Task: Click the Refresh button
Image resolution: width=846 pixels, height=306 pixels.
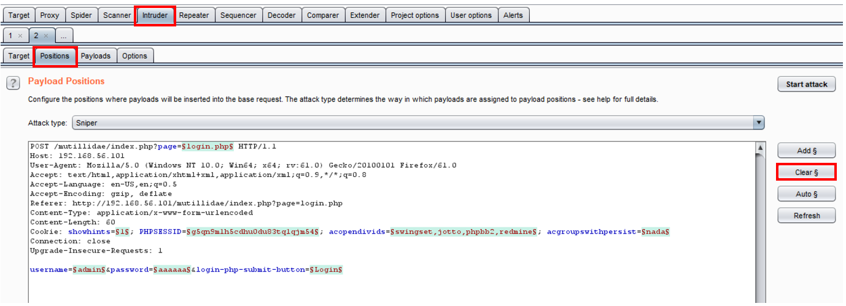Action: point(806,216)
